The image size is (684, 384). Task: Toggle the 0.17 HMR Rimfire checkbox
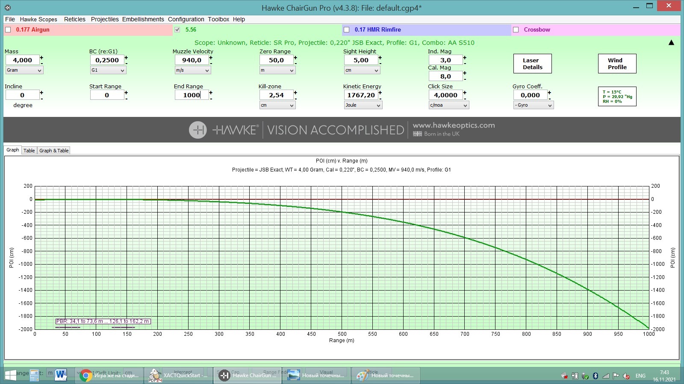[x=347, y=30]
